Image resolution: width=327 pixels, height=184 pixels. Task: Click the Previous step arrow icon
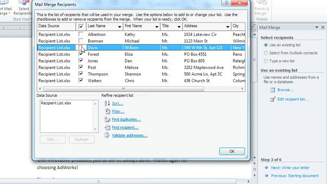(266, 176)
